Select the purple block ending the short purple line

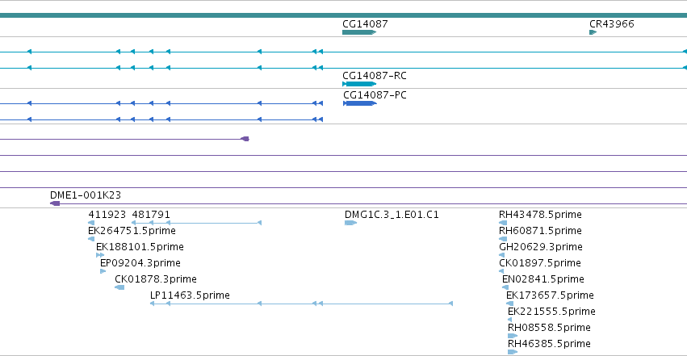click(x=245, y=139)
